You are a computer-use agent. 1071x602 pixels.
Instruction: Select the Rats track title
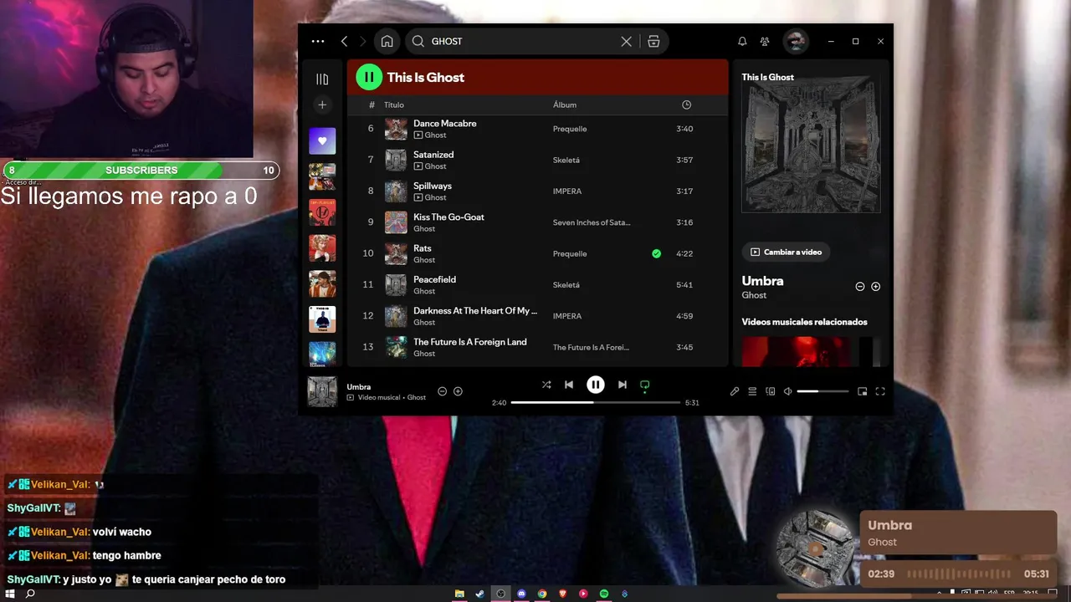click(x=423, y=248)
